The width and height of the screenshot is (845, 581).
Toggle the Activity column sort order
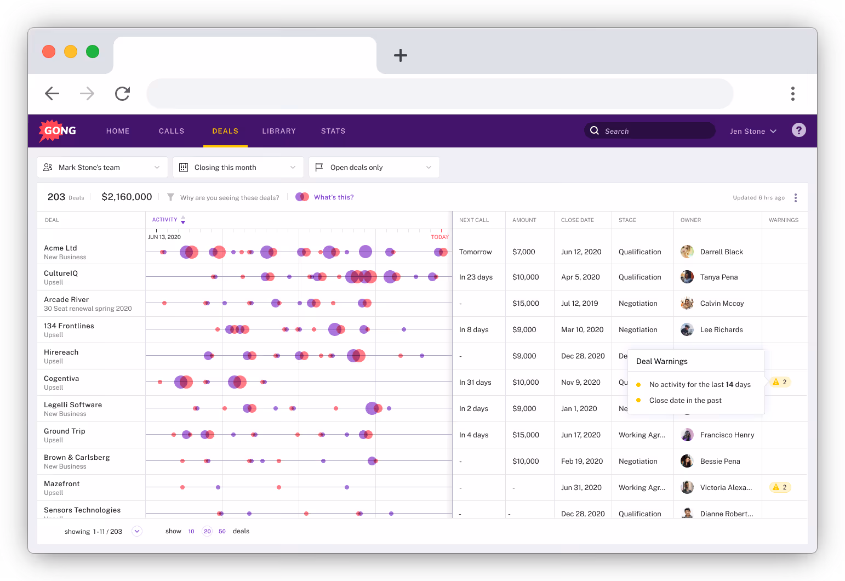tap(182, 219)
